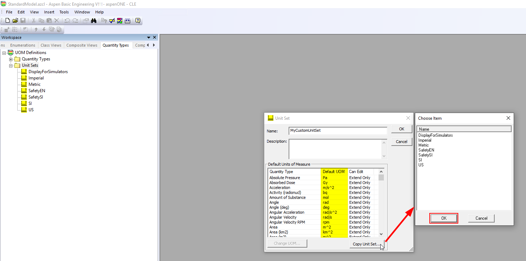This screenshot has height=261, width=526.
Task: Click inside the Description text box
Action: point(335,149)
